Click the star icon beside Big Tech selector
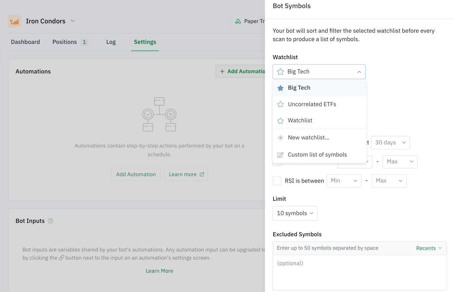This screenshot has height=292, width=454. pos(280,72)
